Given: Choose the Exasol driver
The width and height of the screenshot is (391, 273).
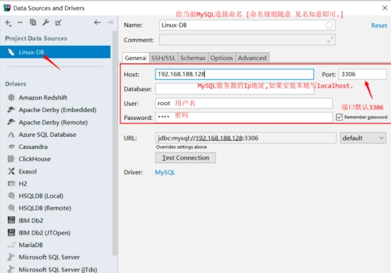Looking at the screenshot, I should [28, 171].
